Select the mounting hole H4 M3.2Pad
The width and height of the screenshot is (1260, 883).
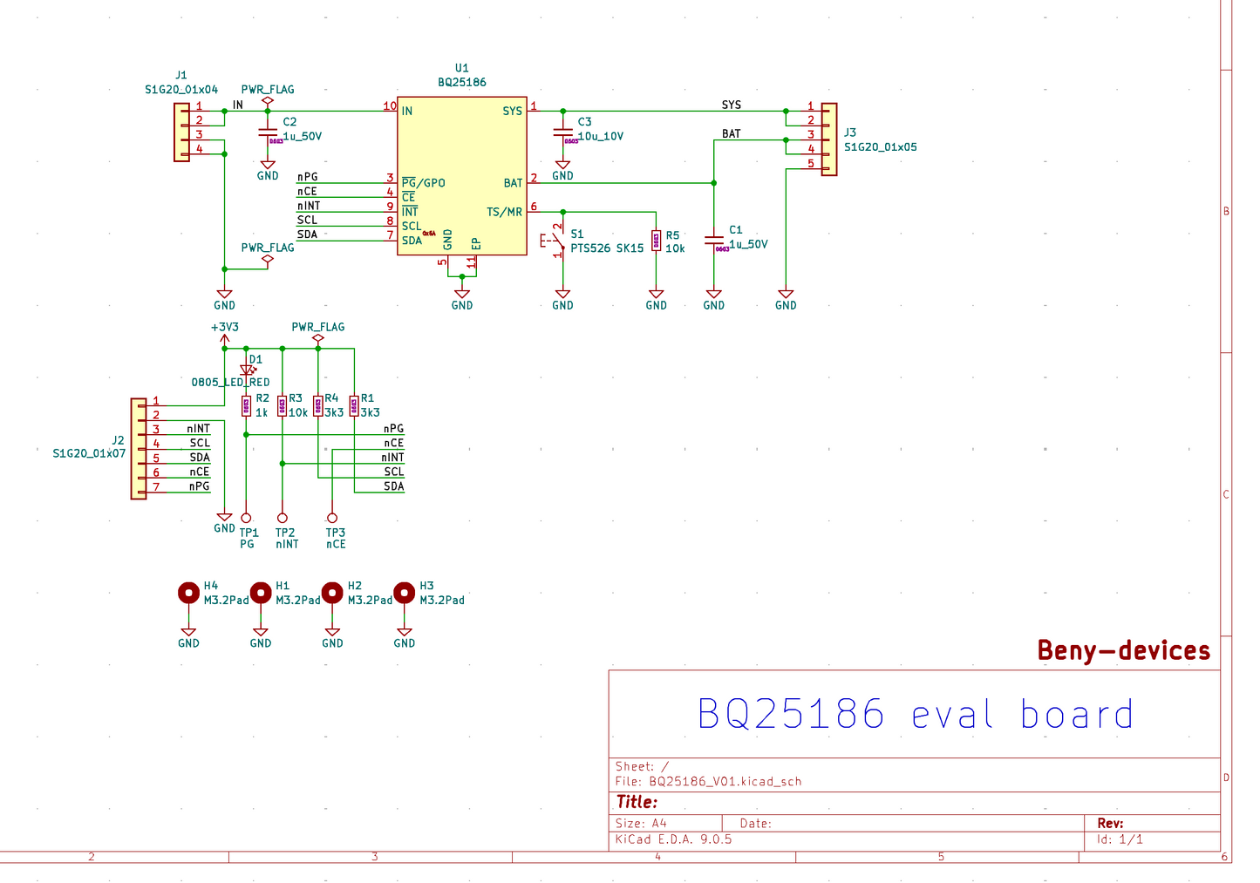click(x=189, y=592)
